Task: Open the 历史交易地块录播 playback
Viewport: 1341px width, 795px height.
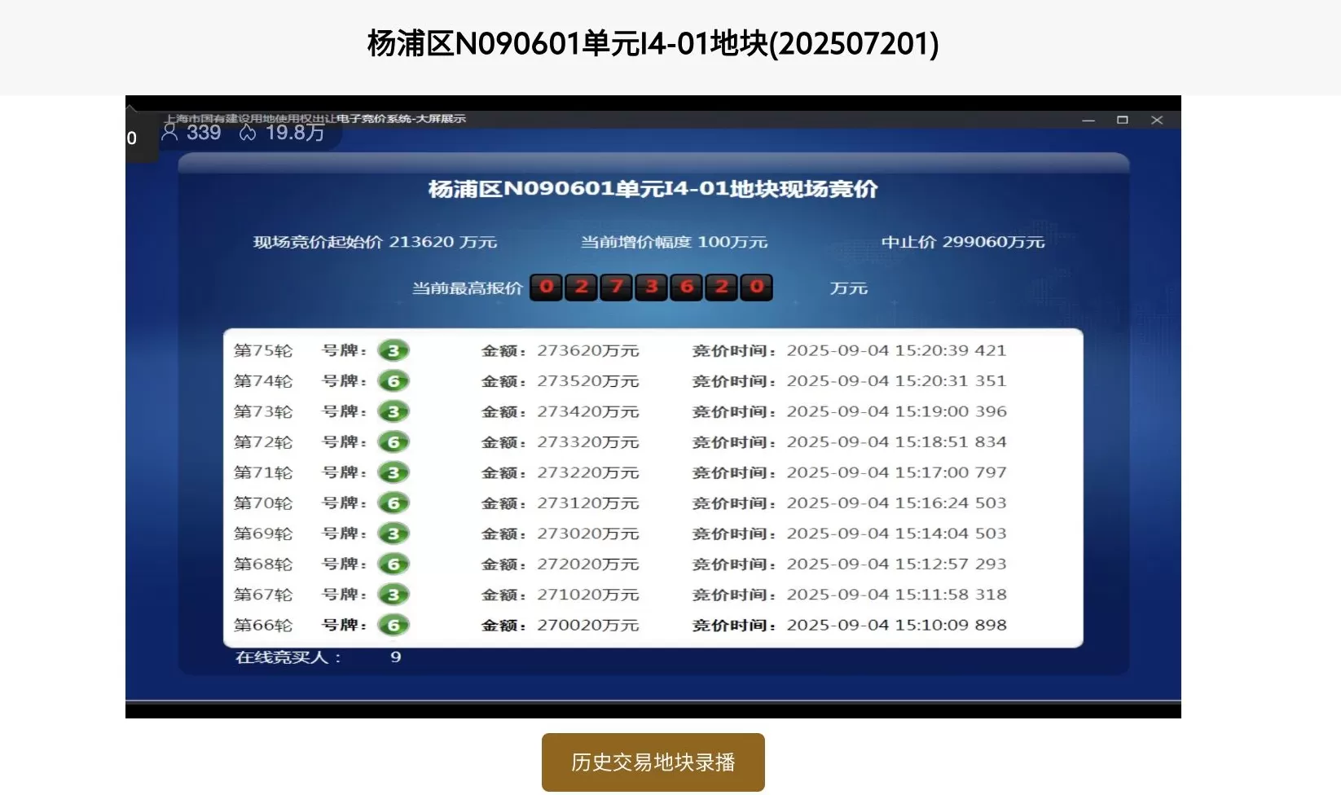Action: (653, 762)
